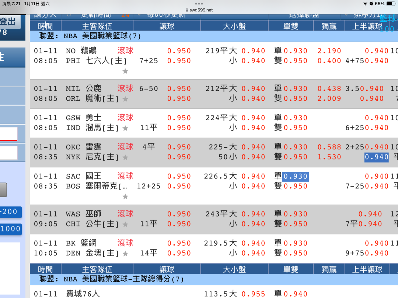This screenshot has width=398, height=298.
Task: Tap the swq599.net address bar
Action: (x=199, y=10)
